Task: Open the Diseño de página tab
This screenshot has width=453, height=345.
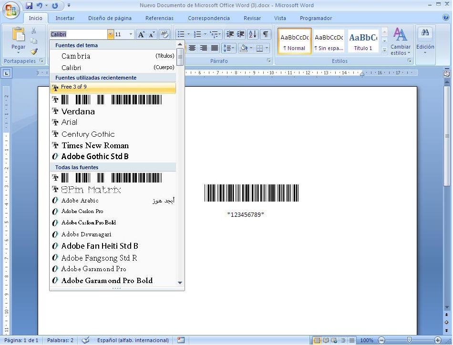Action: (110, 18)
